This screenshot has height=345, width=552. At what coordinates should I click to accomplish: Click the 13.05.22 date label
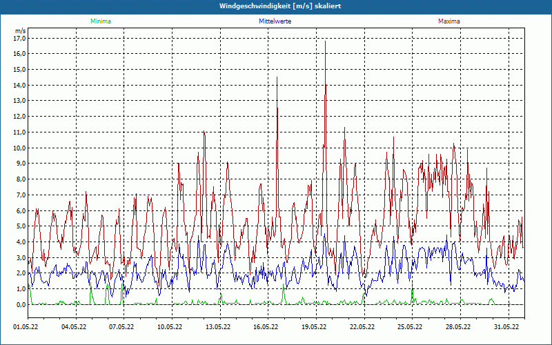[x=218, y=327]
